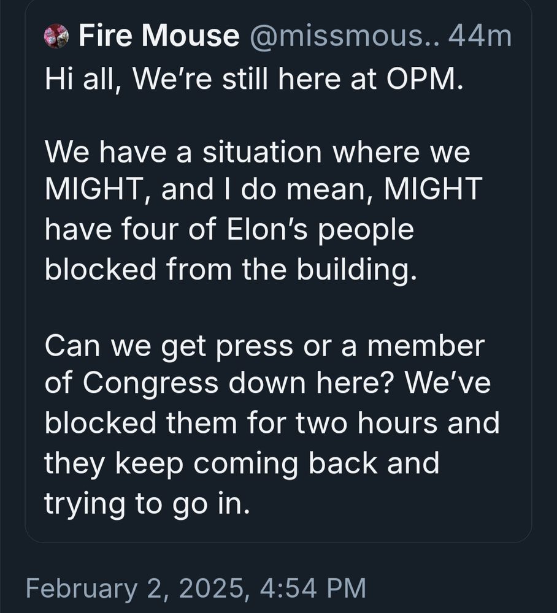This screenshot has height=613, width=557.
Task: Click the word 'press' in the last paragraph
Action: (255, 347)
